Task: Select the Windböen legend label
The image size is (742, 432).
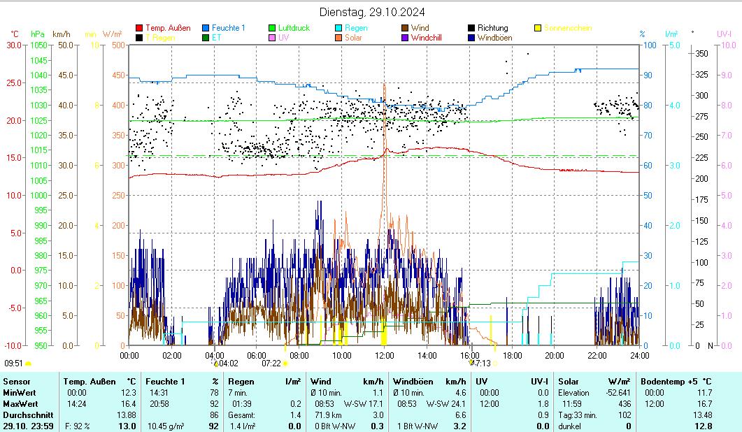Action: [494, 38]
